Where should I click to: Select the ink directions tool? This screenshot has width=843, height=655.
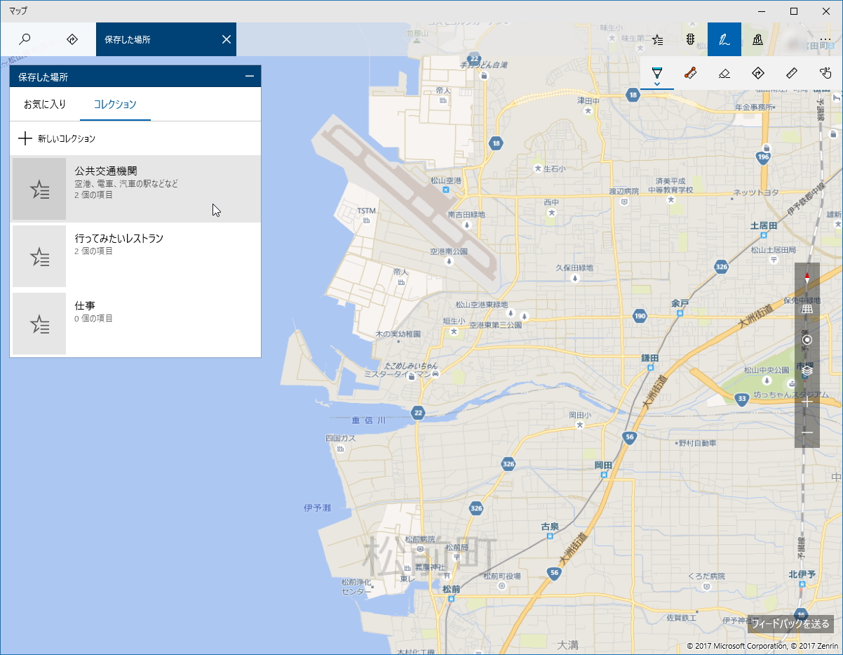point(758,73)
